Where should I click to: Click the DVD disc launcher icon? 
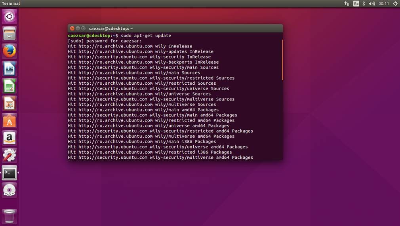tap(10, 190)
